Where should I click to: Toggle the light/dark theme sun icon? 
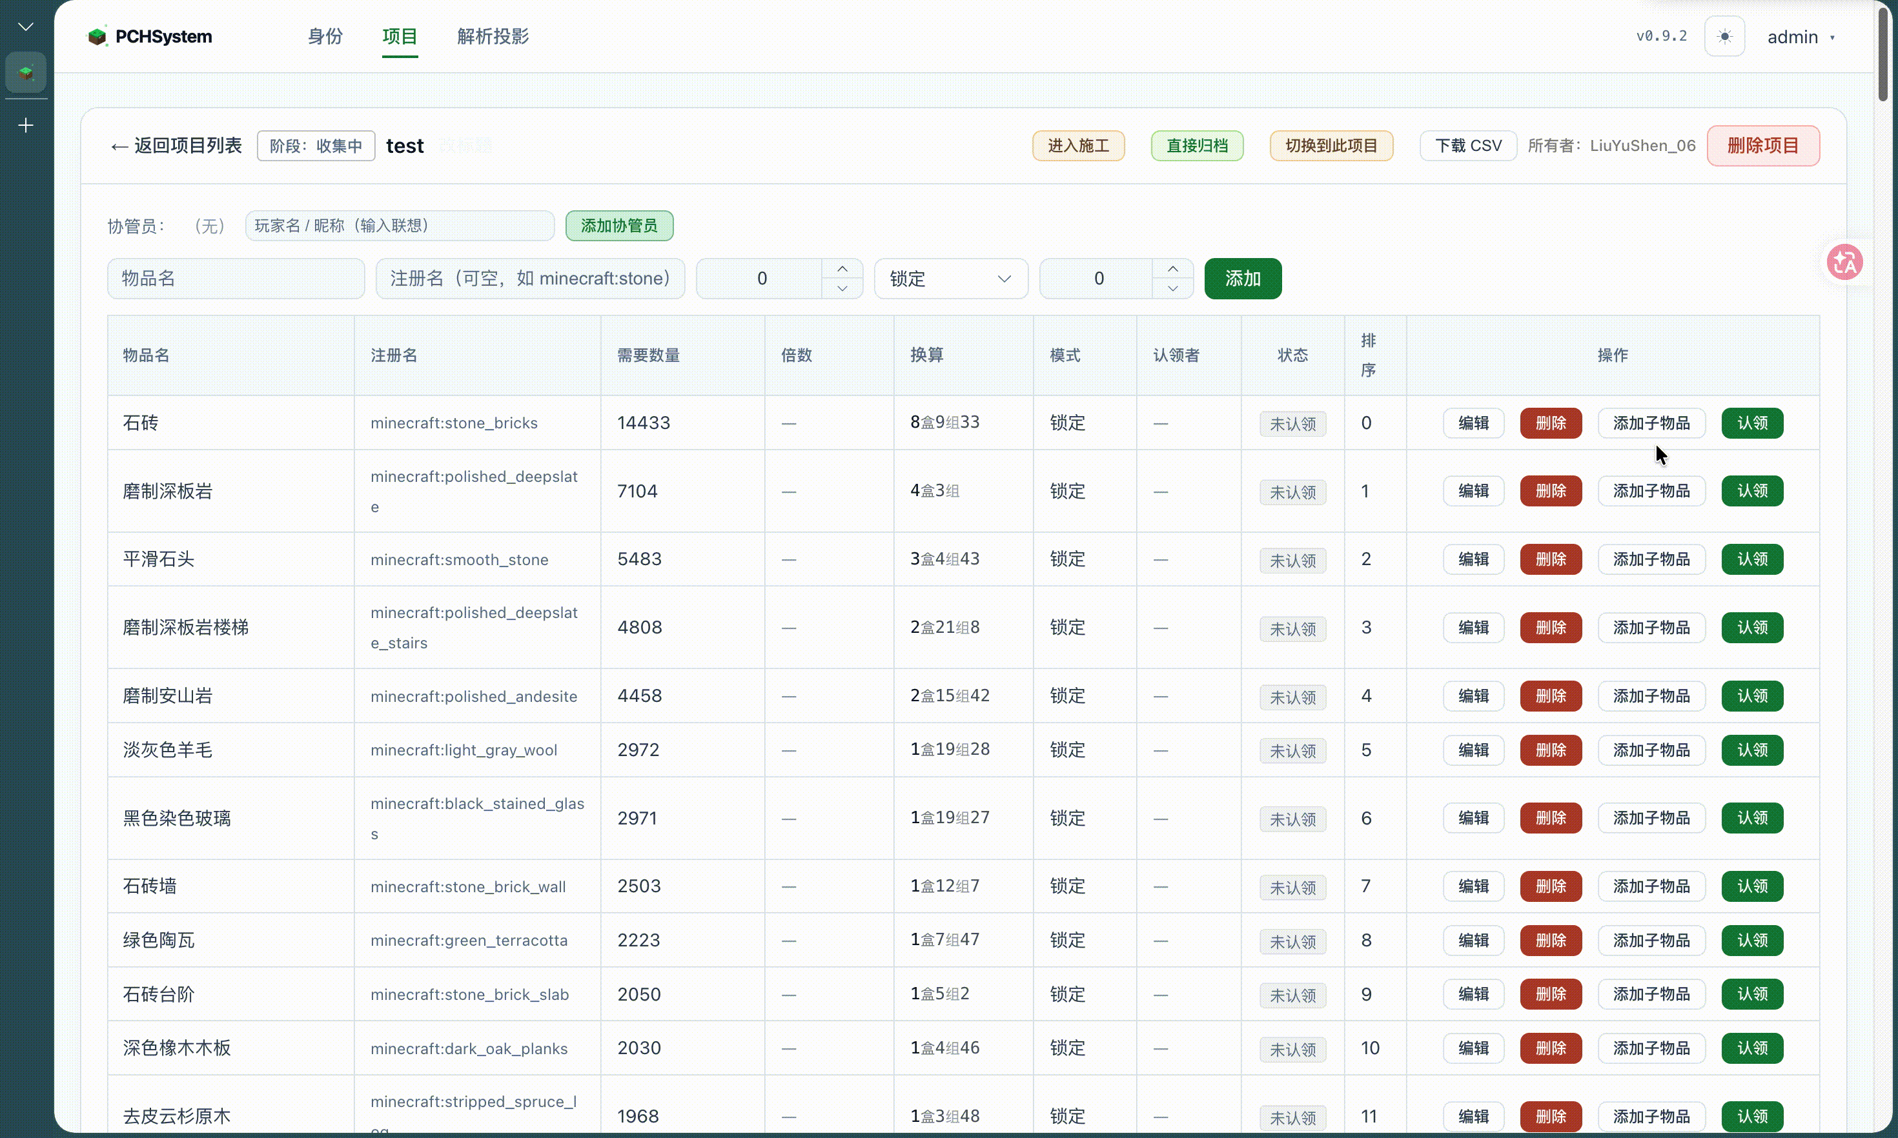pyautogui.click(x=1724, y=36)
